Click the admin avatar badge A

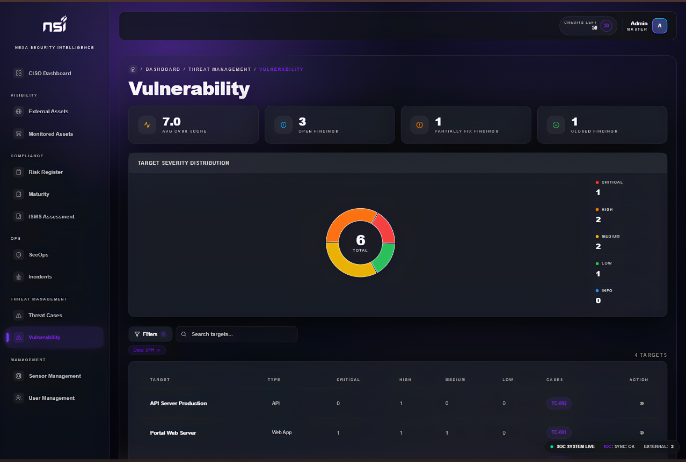[x=660, y=25]
